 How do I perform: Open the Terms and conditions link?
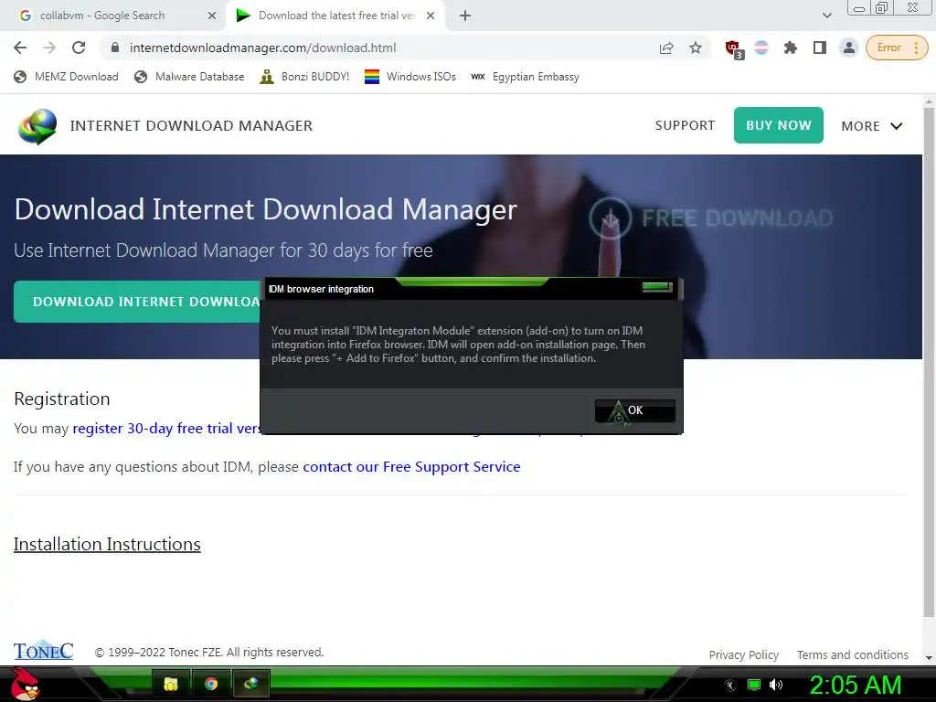click(x=853, y=654)
